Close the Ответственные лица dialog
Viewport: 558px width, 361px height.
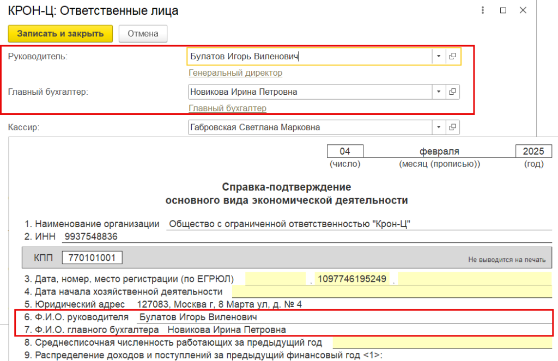(x=523, y=10)
